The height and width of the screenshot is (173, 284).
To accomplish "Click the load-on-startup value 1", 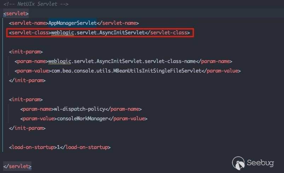I will pos(58,147).
